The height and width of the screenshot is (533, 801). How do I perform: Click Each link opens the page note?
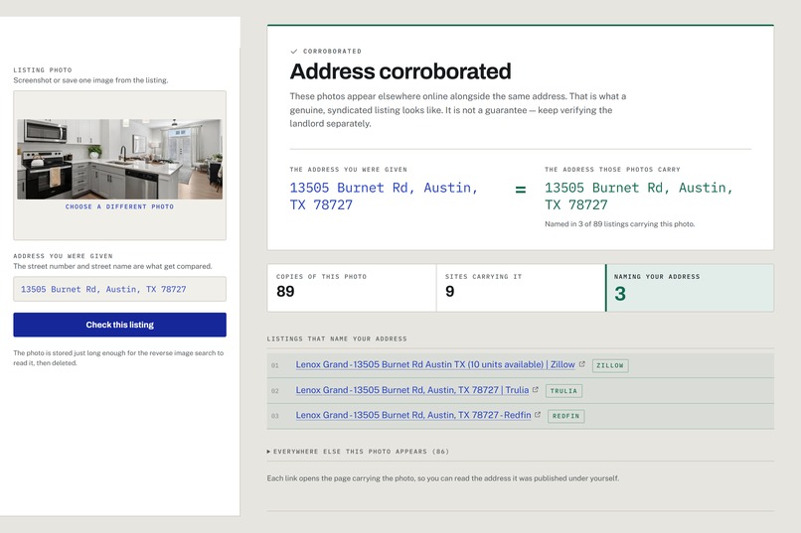coord(443,478)
